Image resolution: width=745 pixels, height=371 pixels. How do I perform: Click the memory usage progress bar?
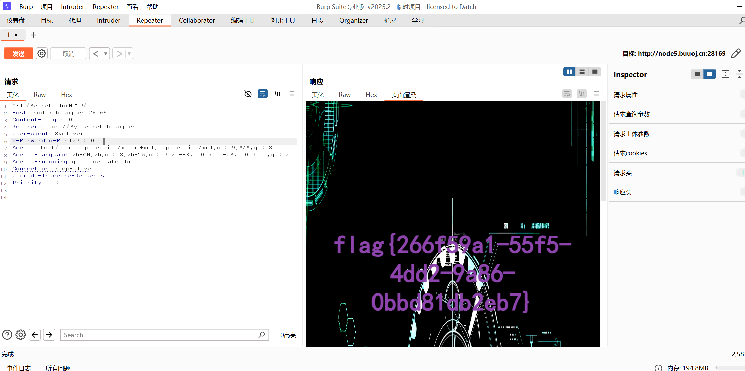point(730,368)
